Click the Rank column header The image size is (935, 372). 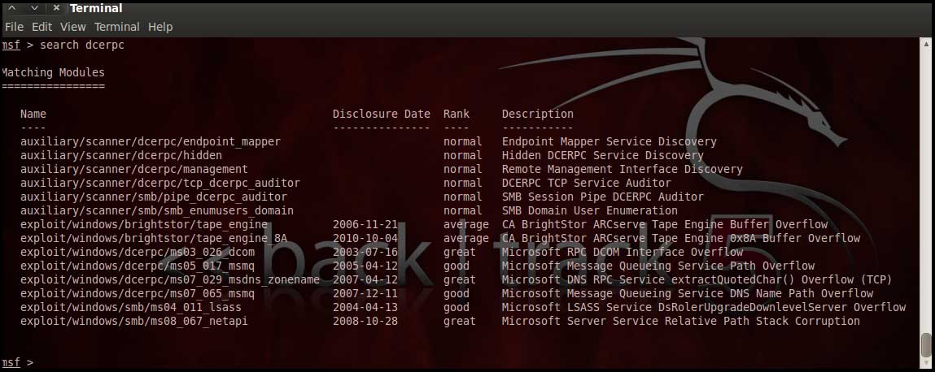point(456,114)
